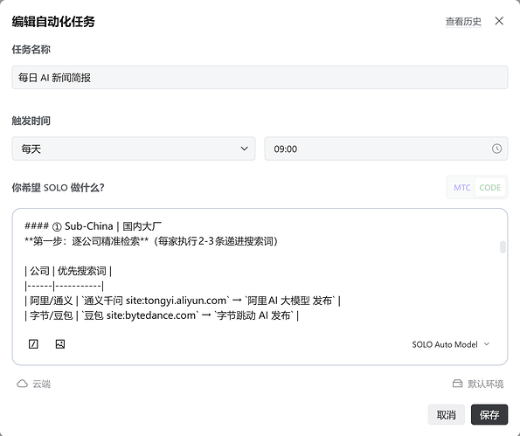The width and height of the screenshot is (520, 436).
Task: Click the slash command icon in editor
Action: 33,344
